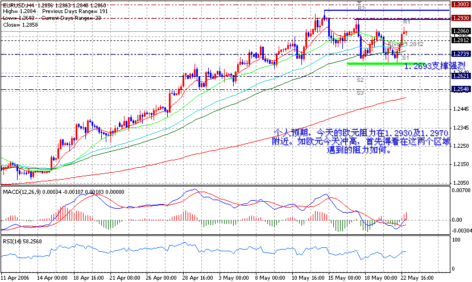Select the 1.2739 price tag

coord(461,54)
